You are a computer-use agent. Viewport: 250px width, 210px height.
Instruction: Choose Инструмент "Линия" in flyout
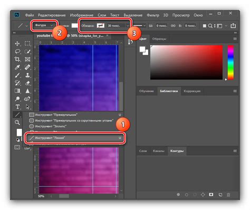click(x=75, y=138)
